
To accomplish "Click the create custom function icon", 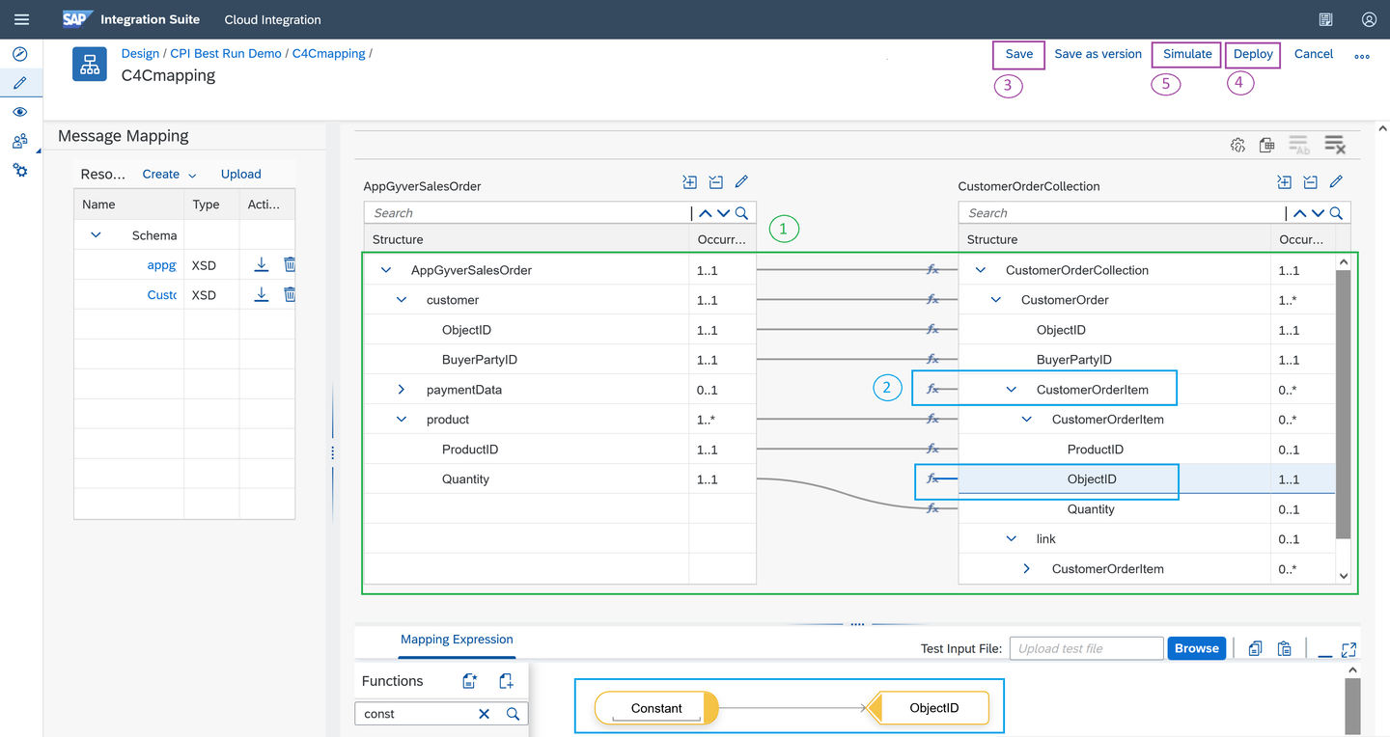I will 470,681.
